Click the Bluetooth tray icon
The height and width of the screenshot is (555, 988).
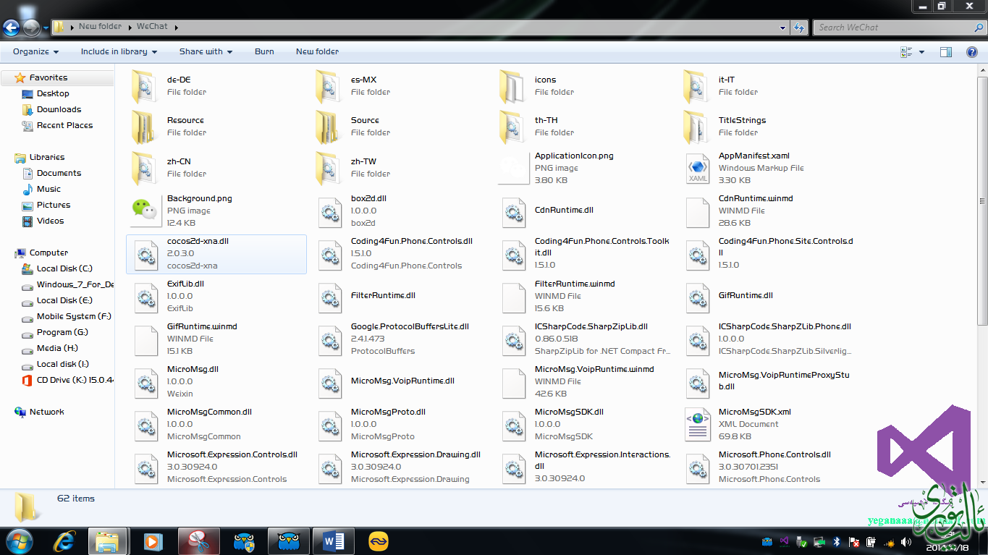point(837,541)
